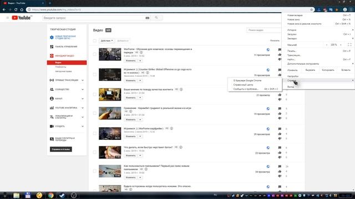Toggle fullscreen icon in the Chrome zoom row
The width and height of the screenshot is (355, 199).
[x=349, y=45]
